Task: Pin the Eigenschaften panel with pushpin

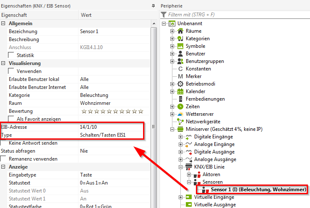Action: click(x=153, y=6)
